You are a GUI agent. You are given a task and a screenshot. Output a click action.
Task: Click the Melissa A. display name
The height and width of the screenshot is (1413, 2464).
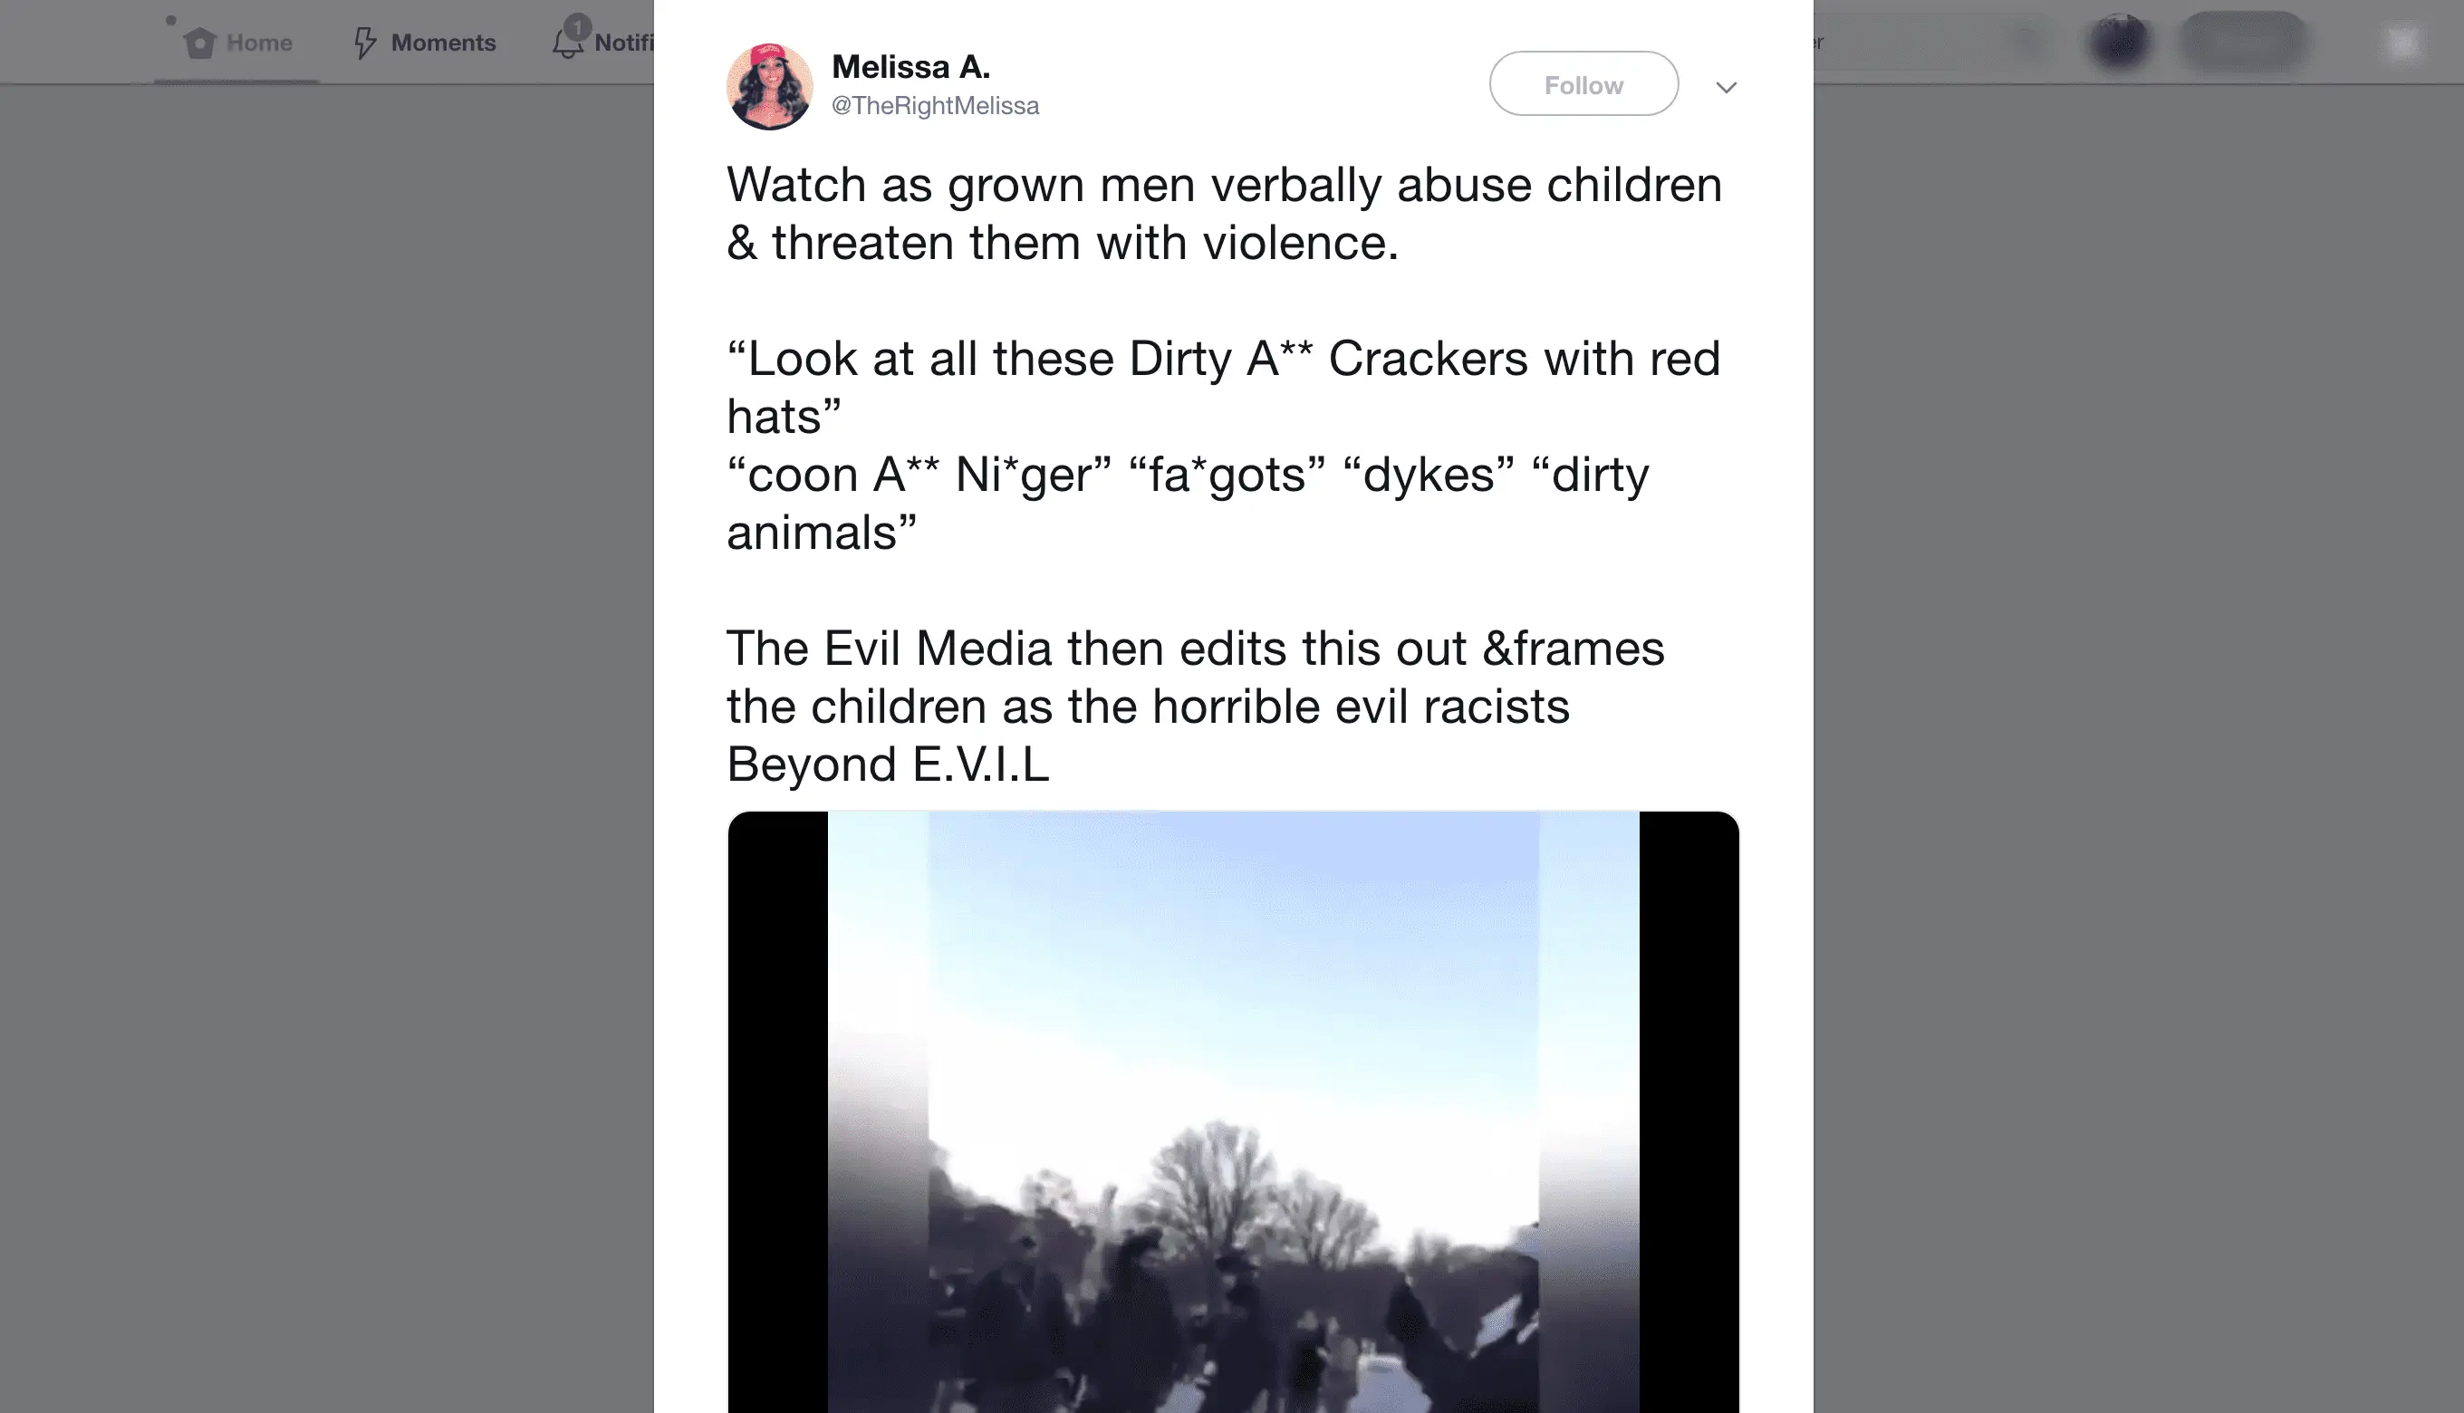click(x=911, y=67)
